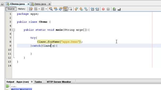161x90 pixels.
Task: Stop macro recording square button
Action: click(108, 9)
